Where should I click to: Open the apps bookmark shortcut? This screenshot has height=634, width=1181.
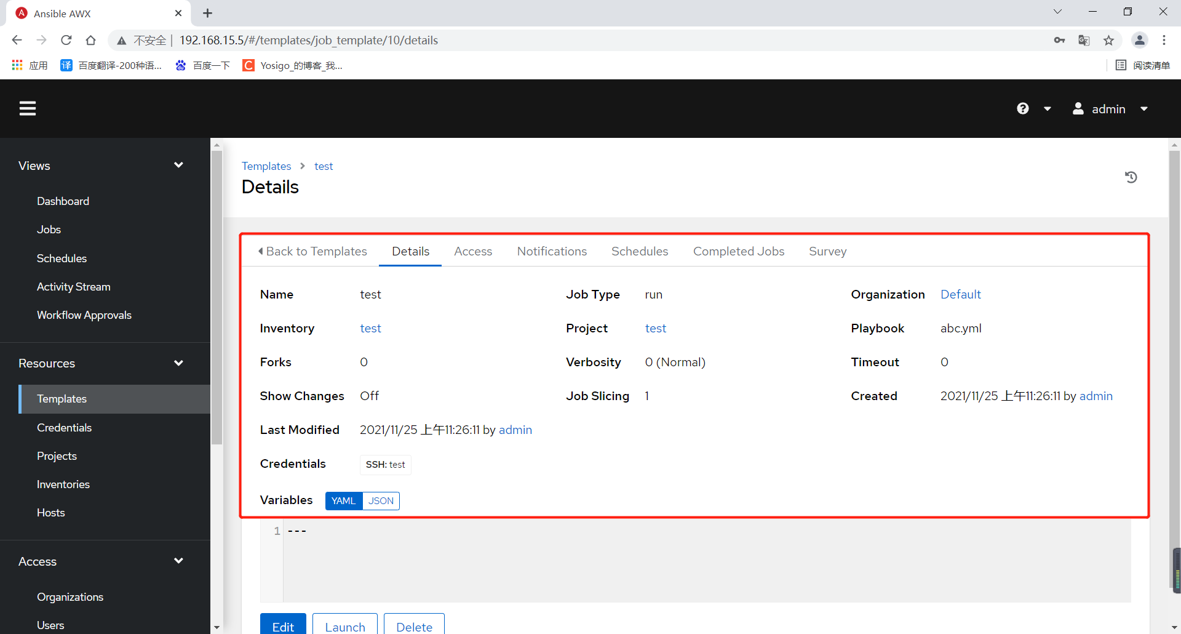click(x=30, y=65)
